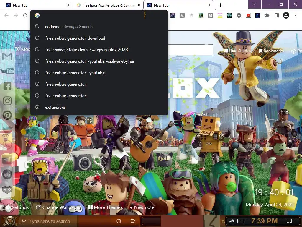
Task: Click the gray star extension icon
Action: tap(191, 15)
